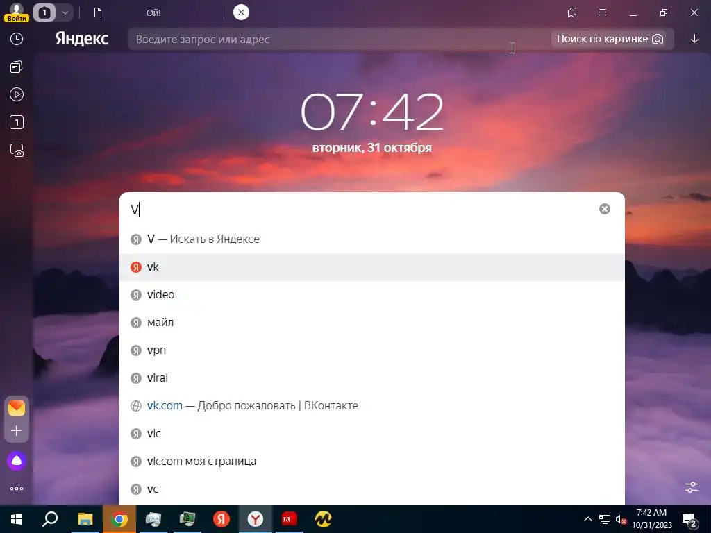Image resolution: width=711 pixels, height=533 pixels.
Task: Click the Войти profile login icon
Action: [17, 12]
